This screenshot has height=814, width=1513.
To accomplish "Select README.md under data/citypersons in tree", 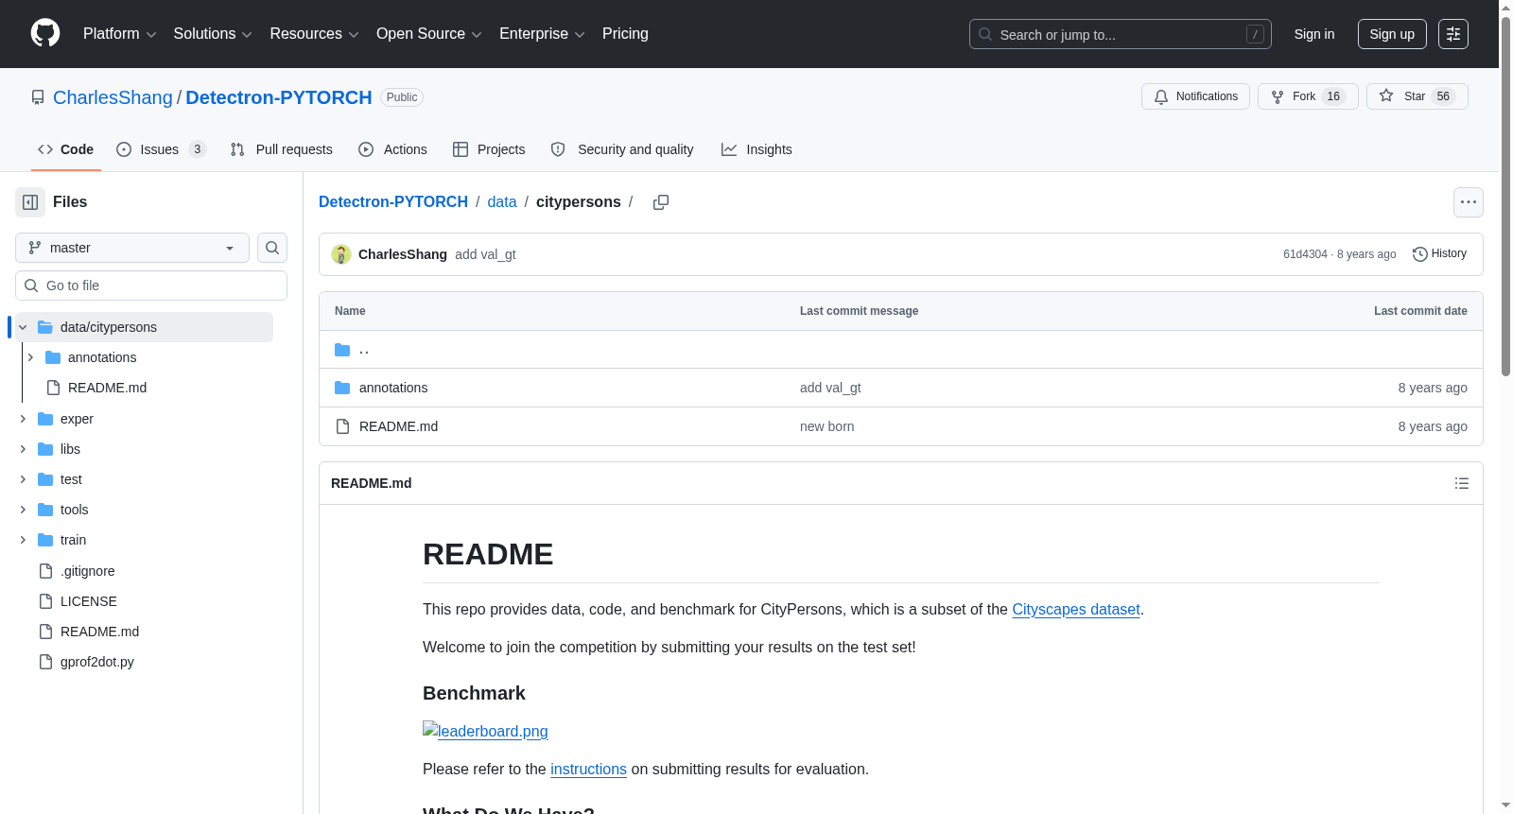I will (x=107, y=388).
